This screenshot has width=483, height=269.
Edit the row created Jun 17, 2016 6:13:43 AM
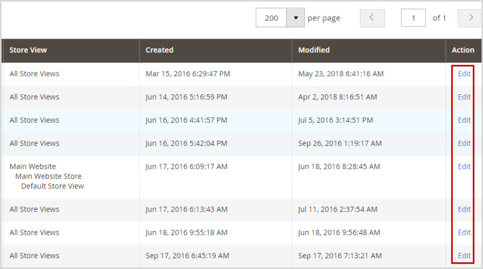tap(464, 209)
